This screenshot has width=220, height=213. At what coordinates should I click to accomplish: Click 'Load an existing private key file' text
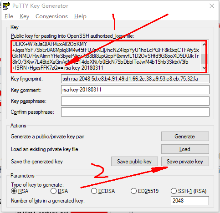pyautogui.click(x=44, y=149)
